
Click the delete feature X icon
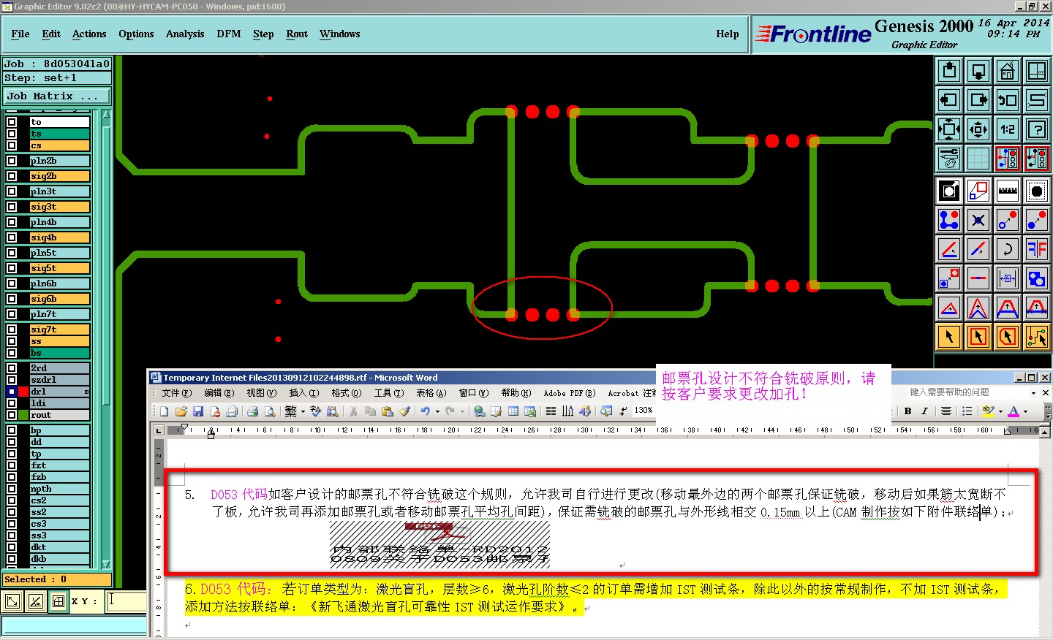click(x=978, y=220)
